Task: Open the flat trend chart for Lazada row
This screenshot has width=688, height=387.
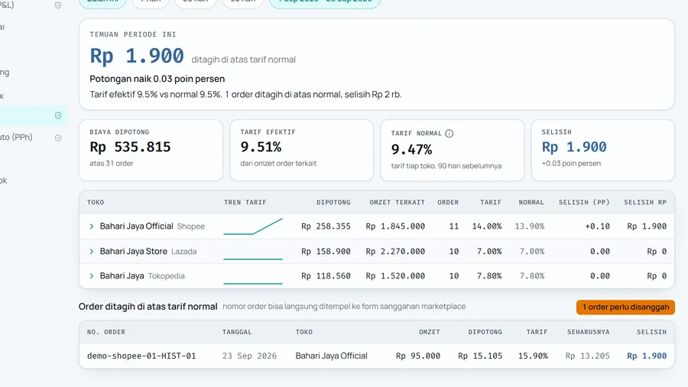Action: (x=253, y=259)
